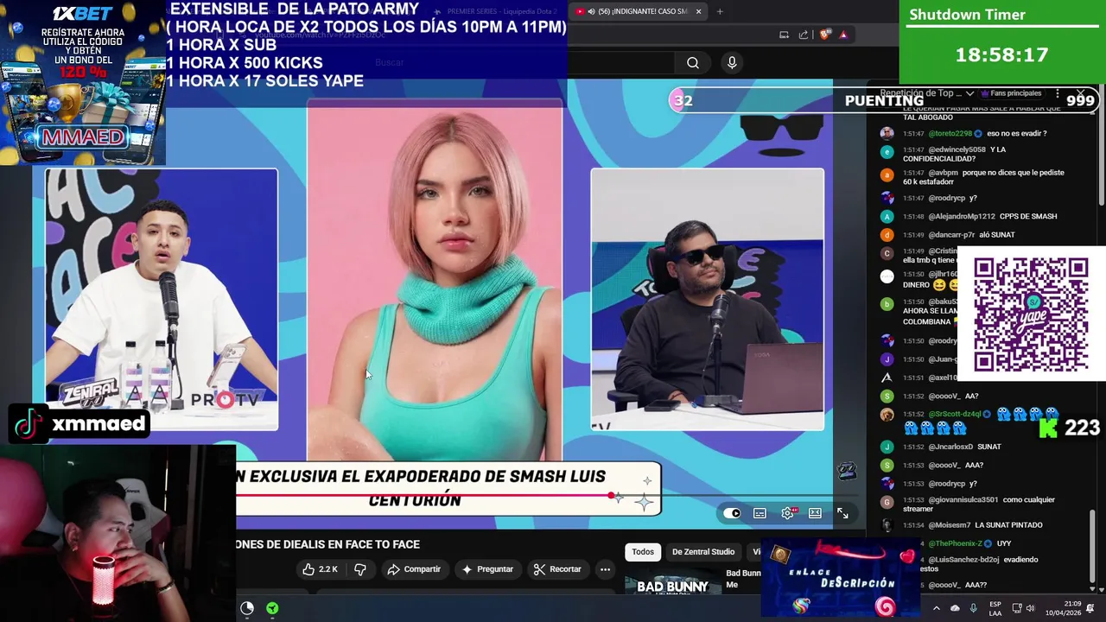Click the @dancarr-p7r chat username
This screenshot has width=1106, height=622.
tap(951, 235)
